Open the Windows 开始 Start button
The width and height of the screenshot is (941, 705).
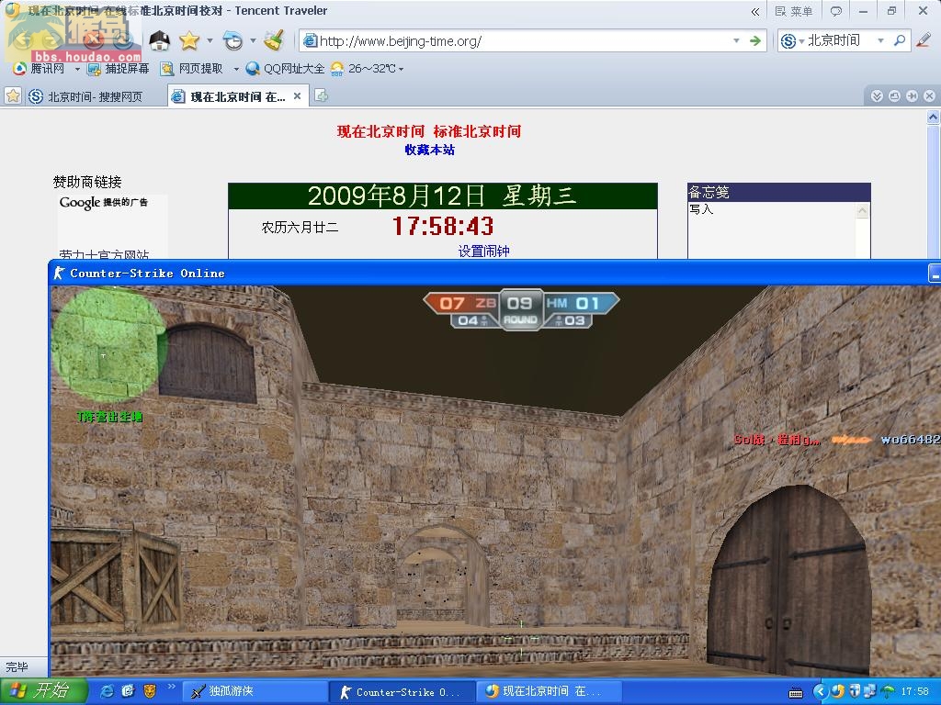pyautogui.click(x=43, y=691)
